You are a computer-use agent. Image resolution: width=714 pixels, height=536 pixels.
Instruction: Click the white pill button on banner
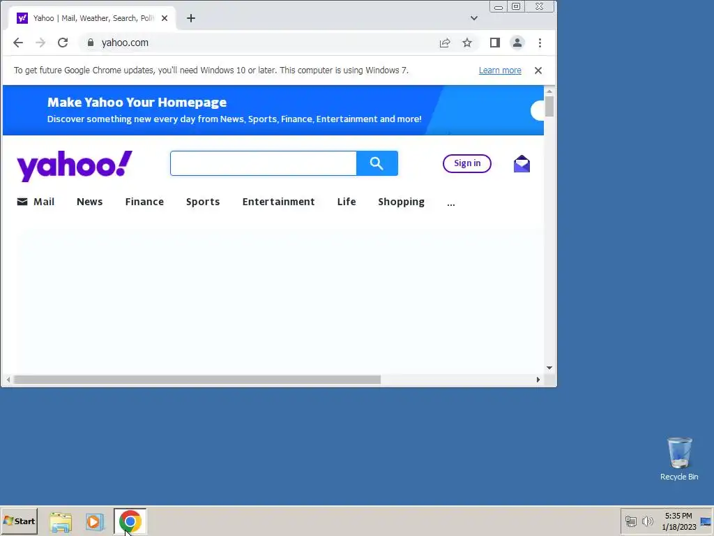coord(538,111)
